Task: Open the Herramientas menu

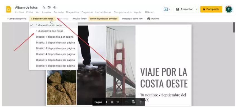Action: [x=103, y=12]
